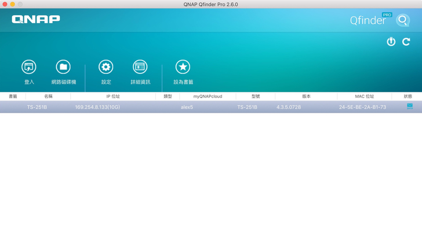The width and height of the screenshot is (422, 237).
Task: Open the 網路磁碟機 network drives icon
Action: (63, 67)
